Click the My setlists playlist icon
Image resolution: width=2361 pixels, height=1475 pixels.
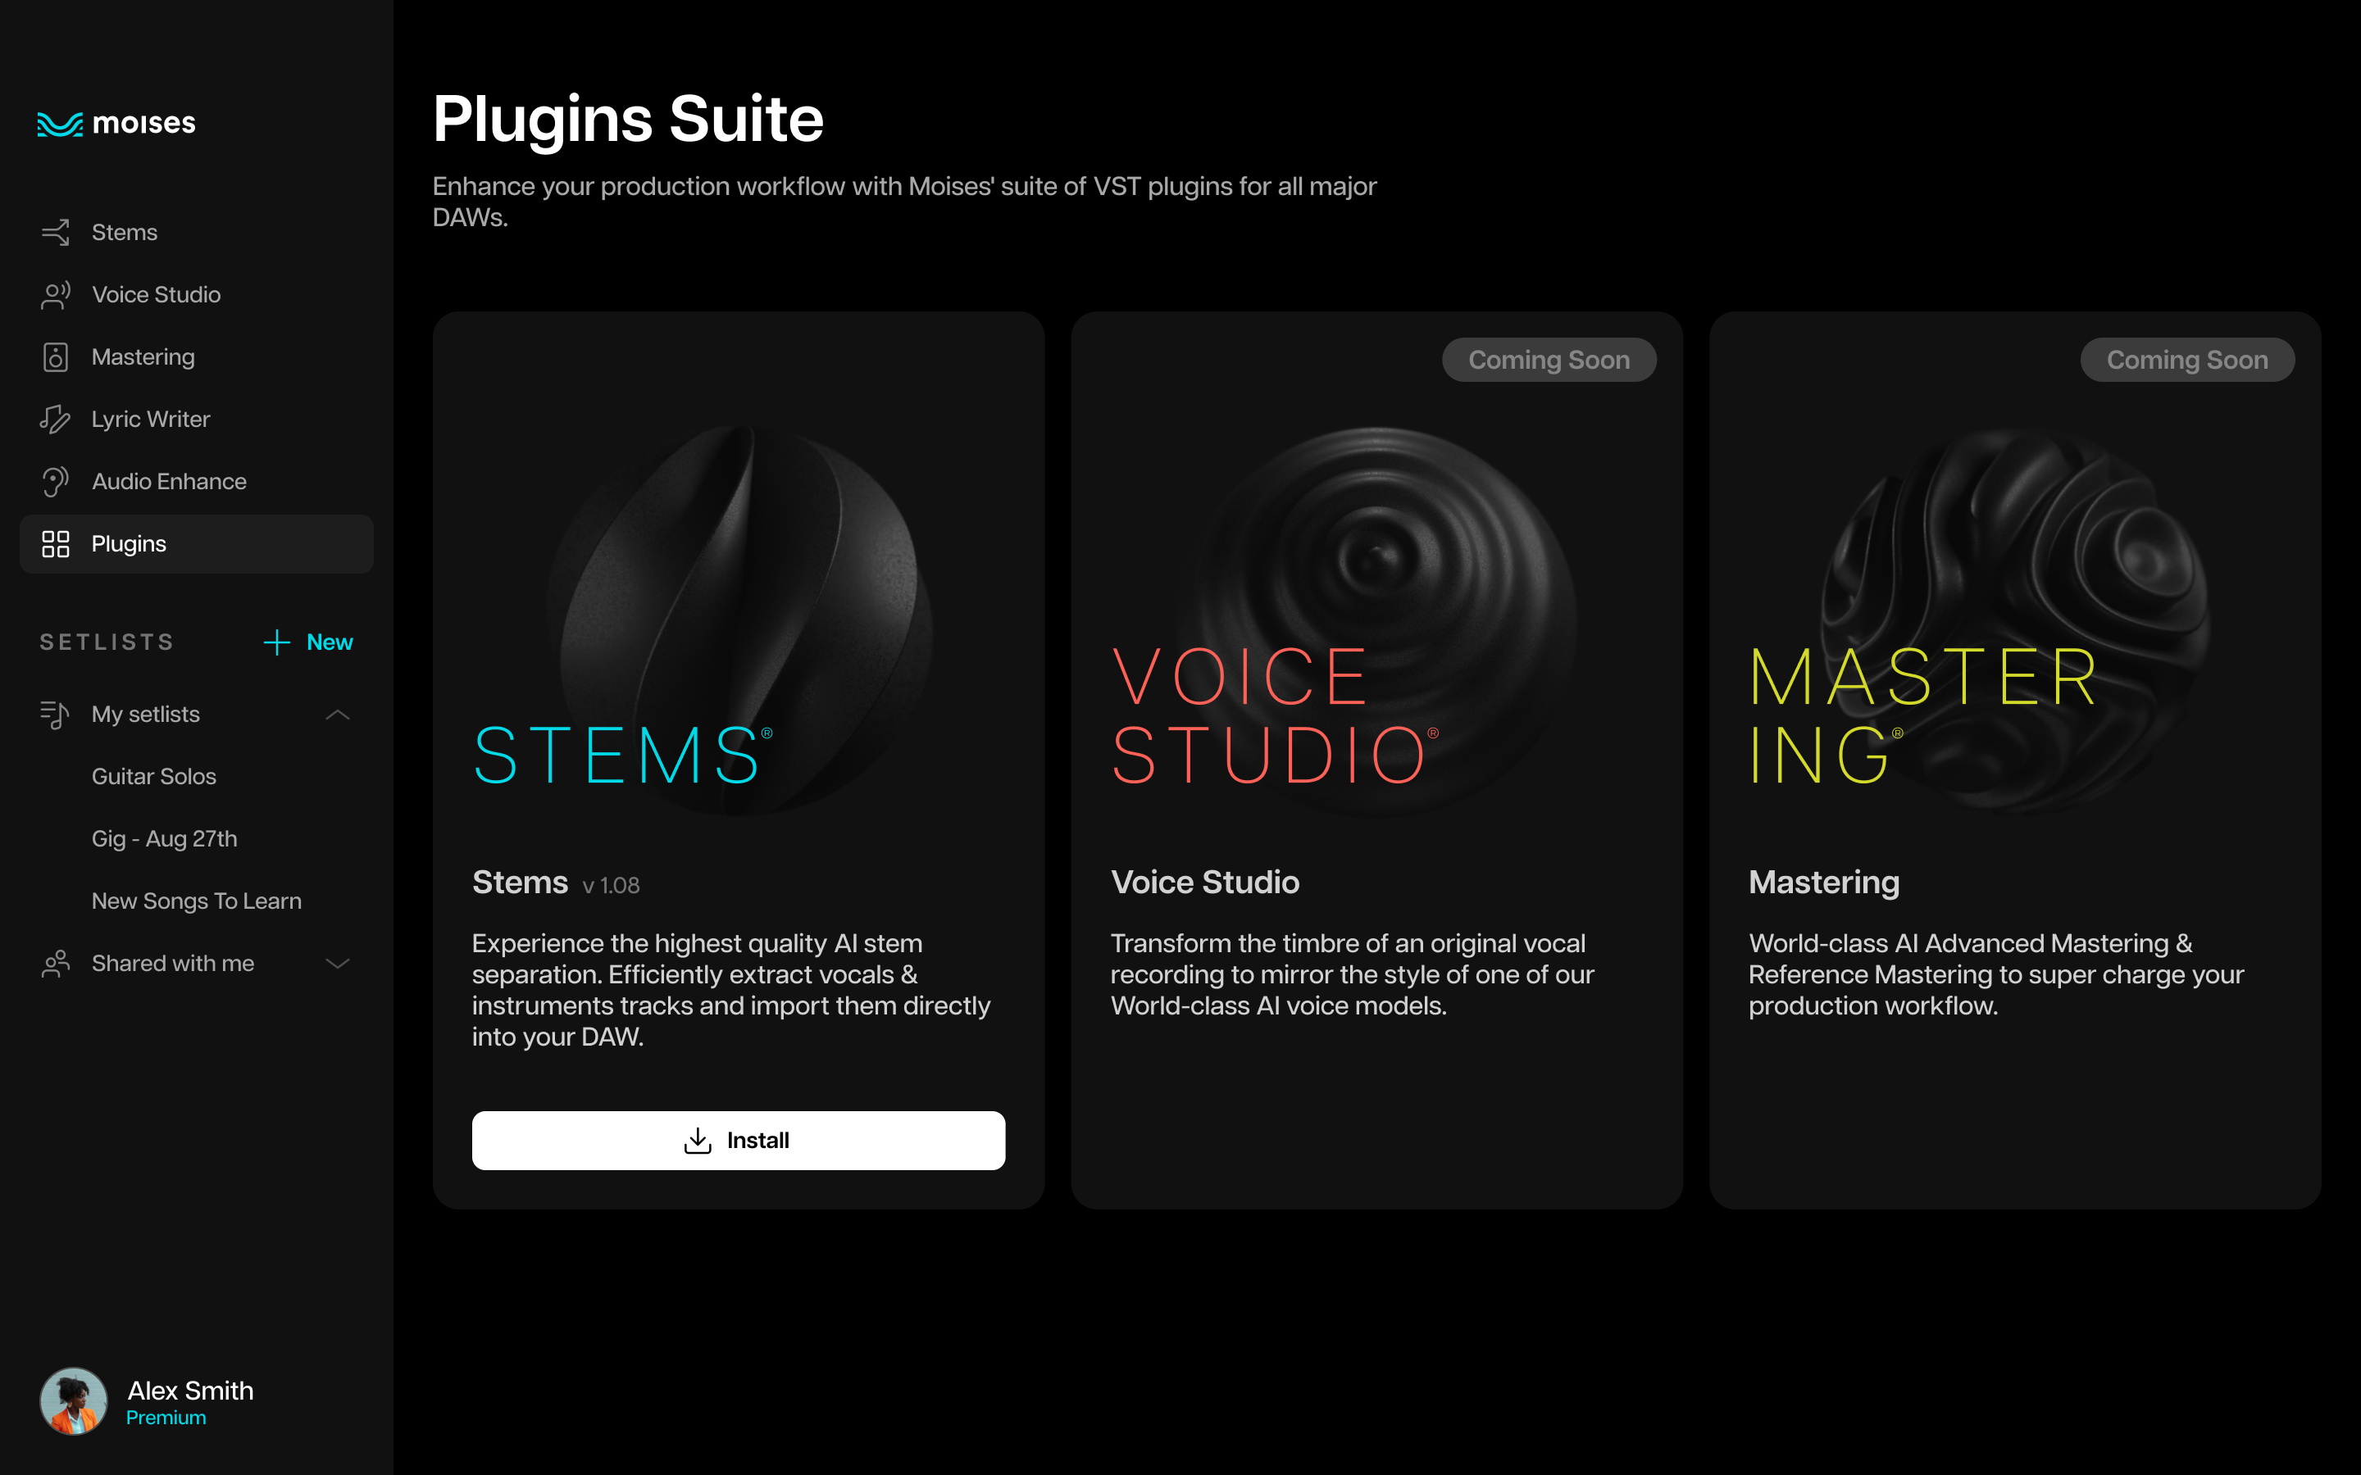[56, 714]
